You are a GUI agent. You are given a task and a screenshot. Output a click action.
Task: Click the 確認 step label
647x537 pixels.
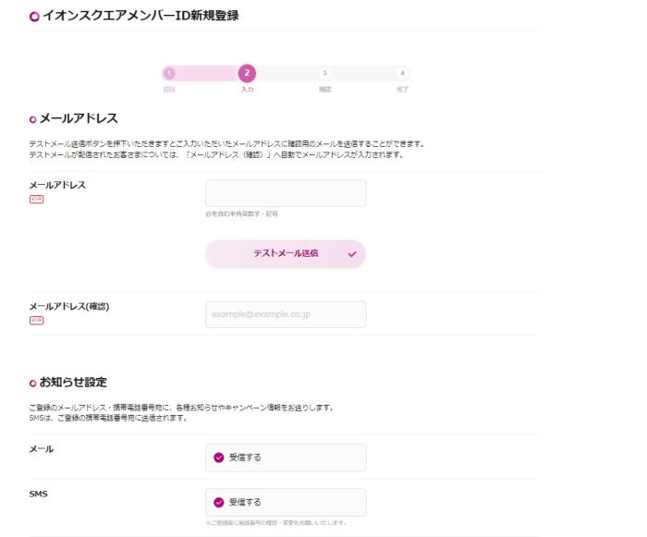(x=324, y=90)
